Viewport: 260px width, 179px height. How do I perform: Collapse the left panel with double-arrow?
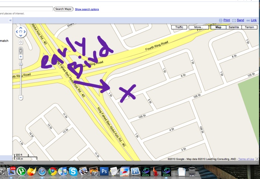pyautogui.click(x=10, y=20)
